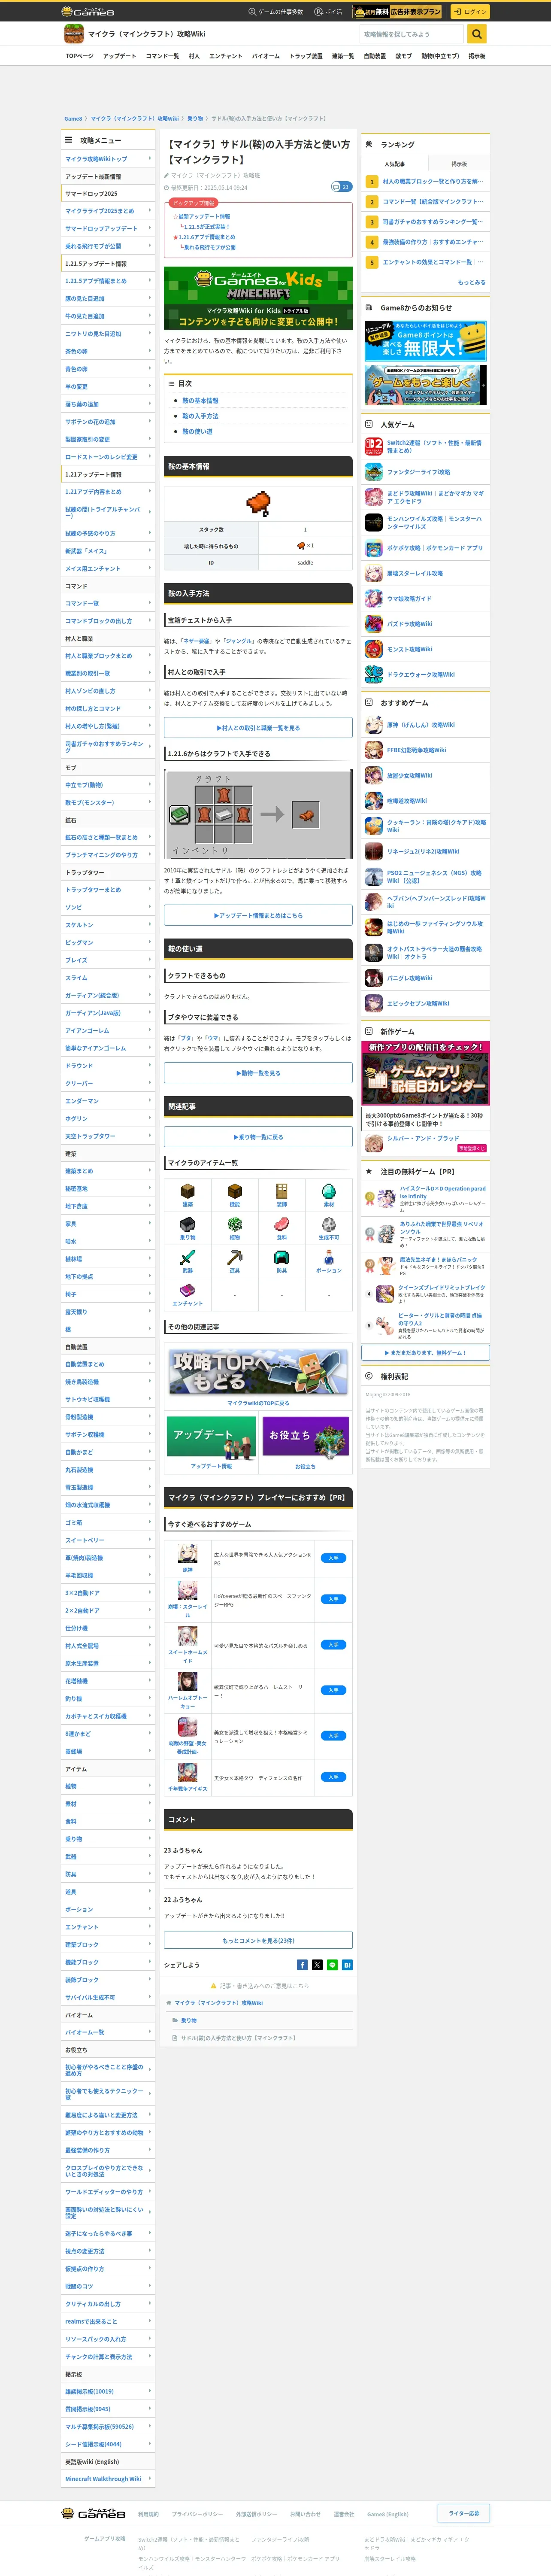This screenshot has height=2576, width=551.
Task: Open the 攻略TOPへもどる banner thumbnail
Action: pyautogui.click(x=258, y=1372)
